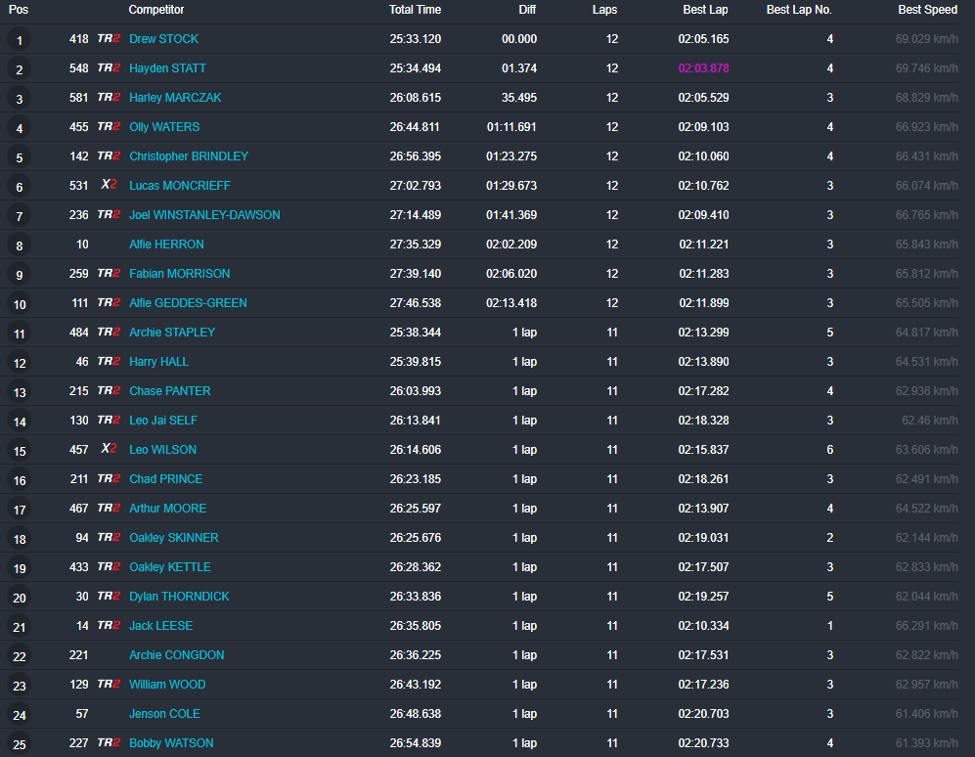Open Joel WINSTANLEY-DAWSON competitor link
The image size is (975, 757).
pyautogui.click(x=204, y=215)
